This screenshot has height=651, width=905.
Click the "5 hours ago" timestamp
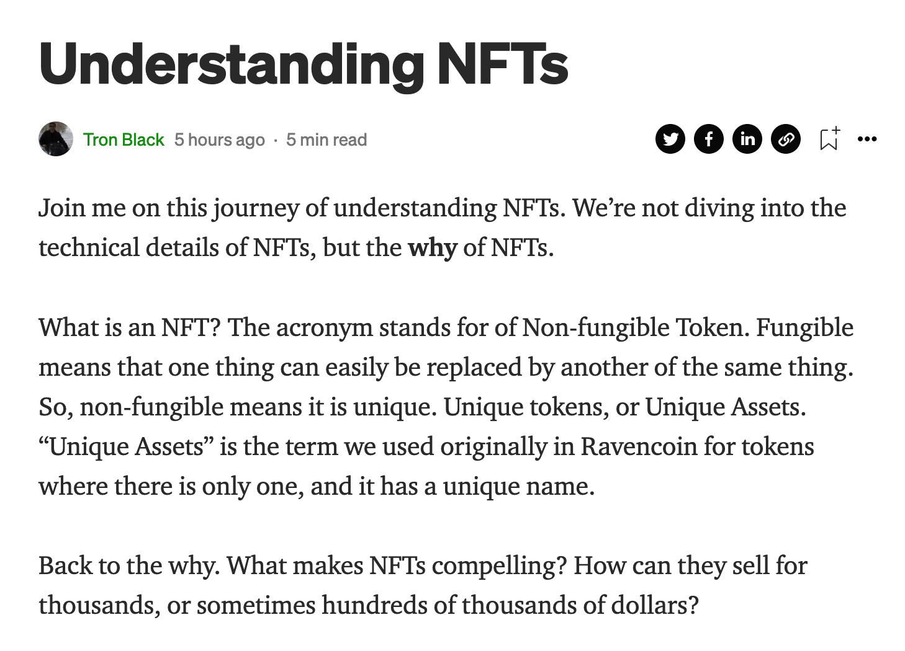click(x=220, y=139)
